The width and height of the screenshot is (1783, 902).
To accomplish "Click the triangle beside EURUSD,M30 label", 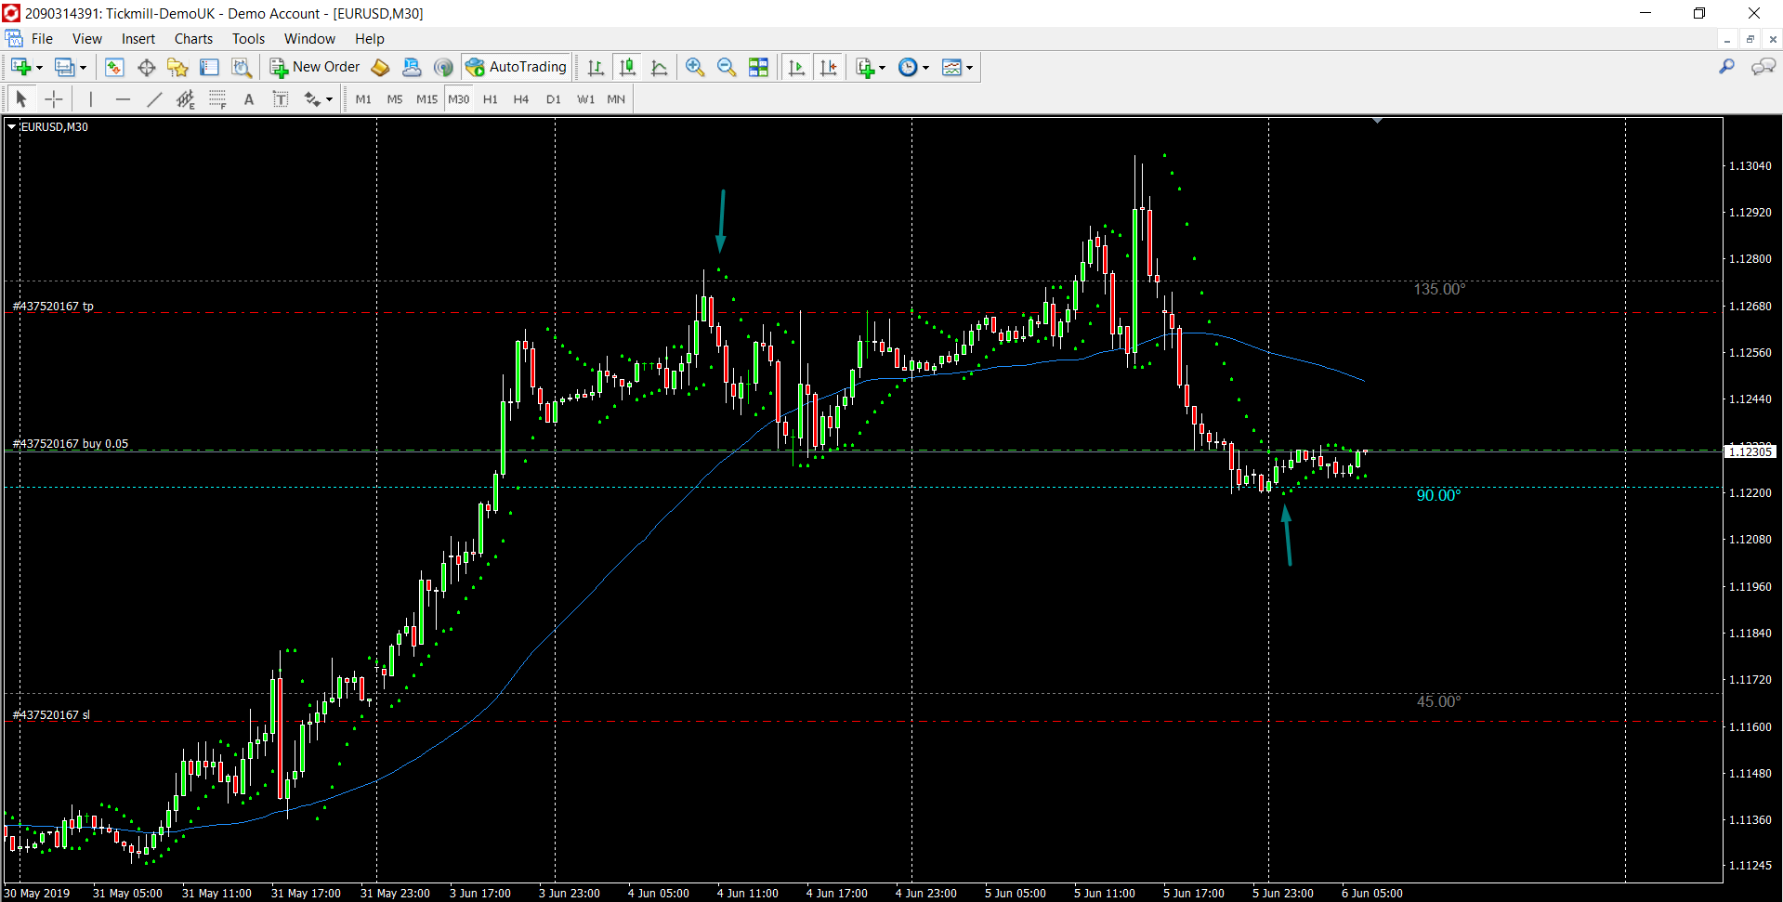I will point(11,127).
